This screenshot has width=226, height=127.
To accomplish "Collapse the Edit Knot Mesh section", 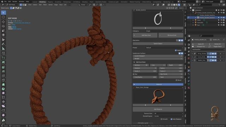I will coord(134,62).
